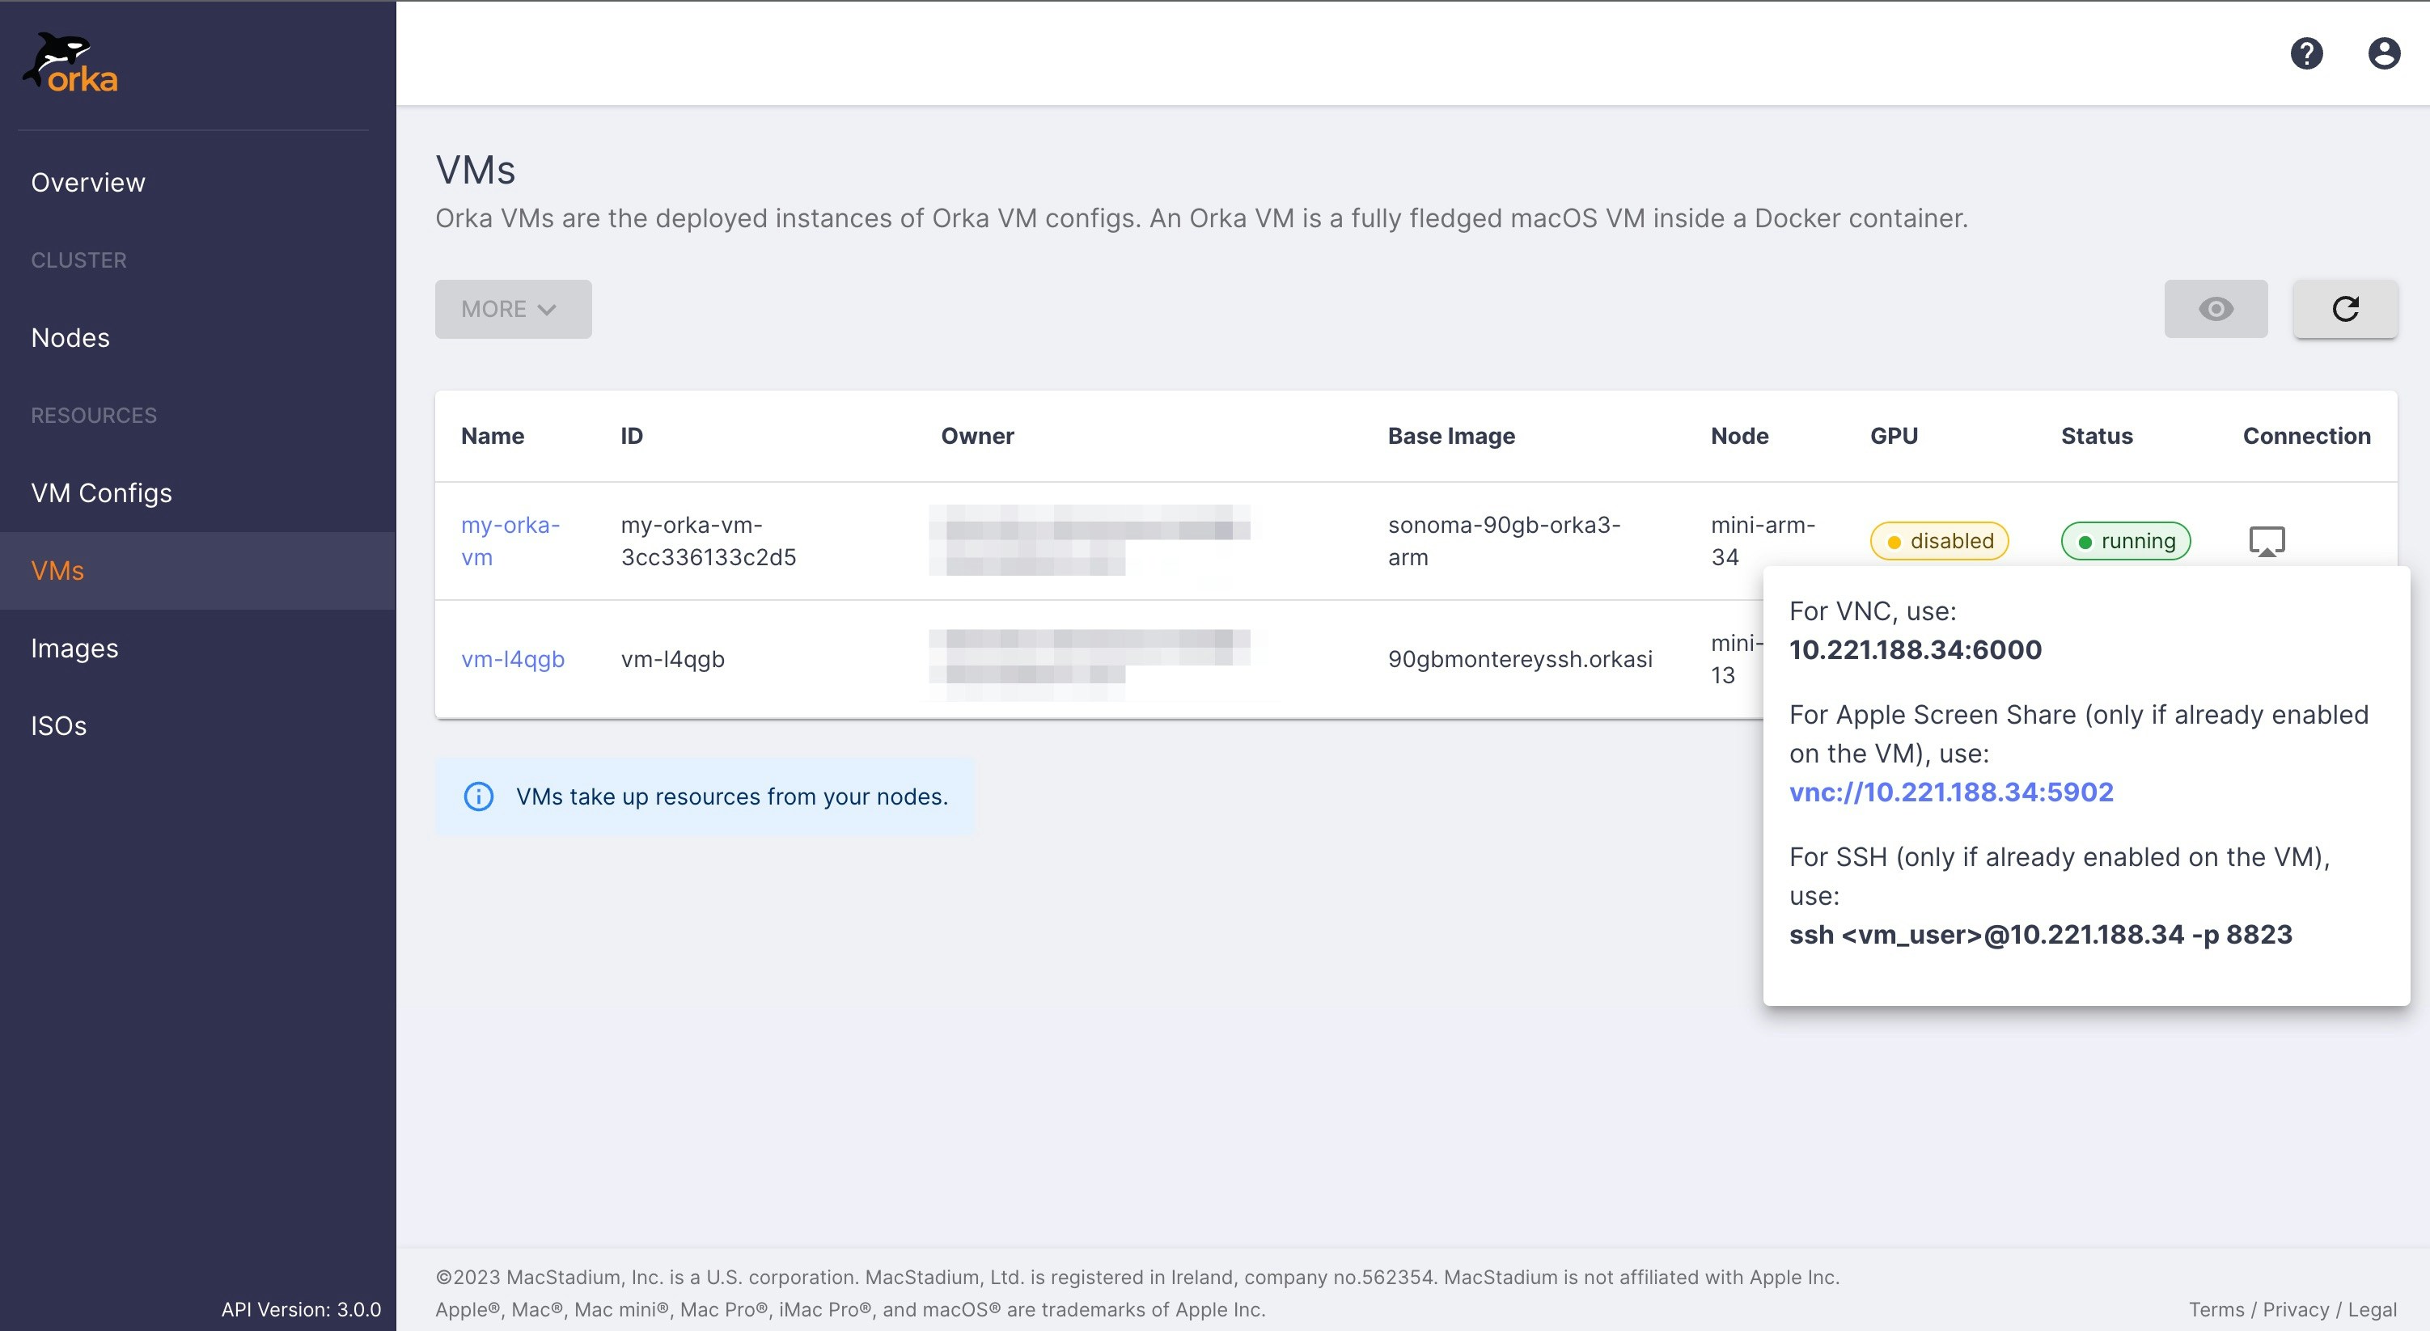2430x1331 pixels.
Task: Click my-orka-vm connection screen icon
Action: (2266, 542)
